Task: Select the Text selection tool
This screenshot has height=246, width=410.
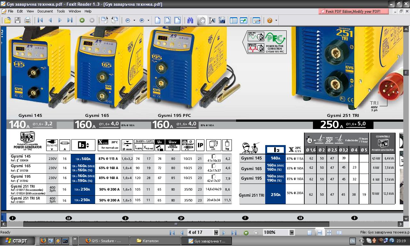Action: (212, 20)
